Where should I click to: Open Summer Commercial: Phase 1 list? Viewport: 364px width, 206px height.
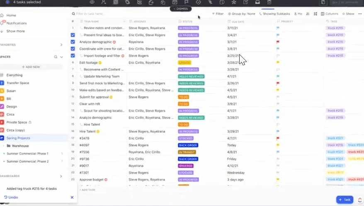tap(27, 153)
